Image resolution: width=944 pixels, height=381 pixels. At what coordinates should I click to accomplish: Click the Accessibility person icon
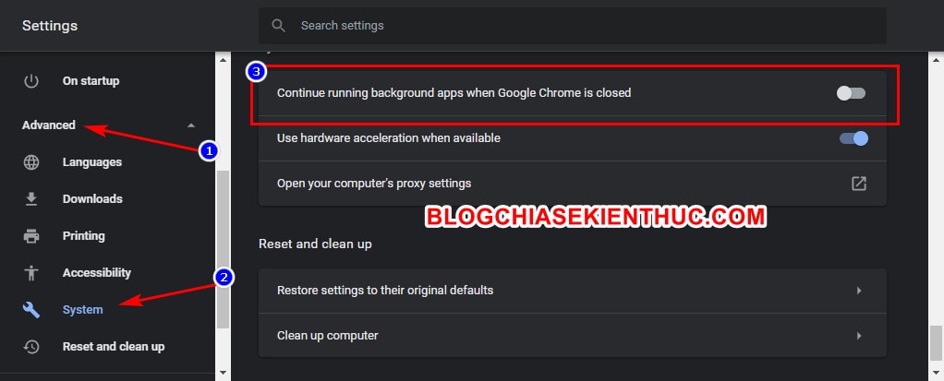coord(31,273)
